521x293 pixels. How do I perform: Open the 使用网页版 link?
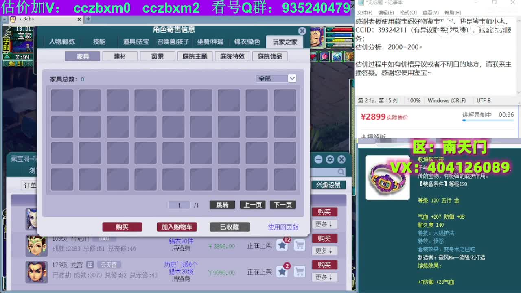coord(283,227)
